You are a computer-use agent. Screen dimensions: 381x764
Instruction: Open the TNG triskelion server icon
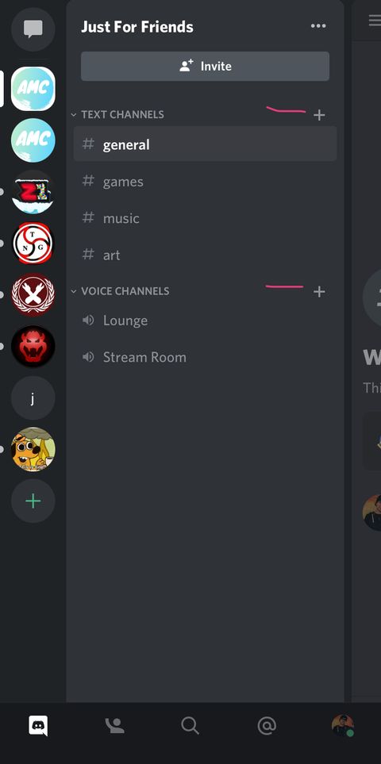coord(33,243)
